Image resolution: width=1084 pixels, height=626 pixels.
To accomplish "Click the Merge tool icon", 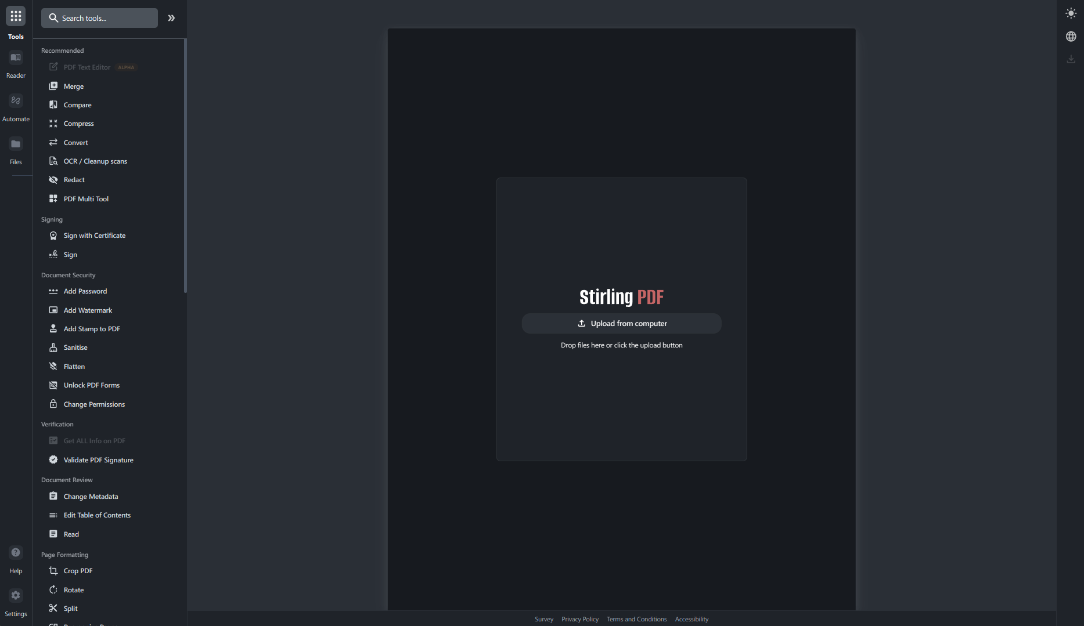I will pyautogui.click(x=53, y=86).
